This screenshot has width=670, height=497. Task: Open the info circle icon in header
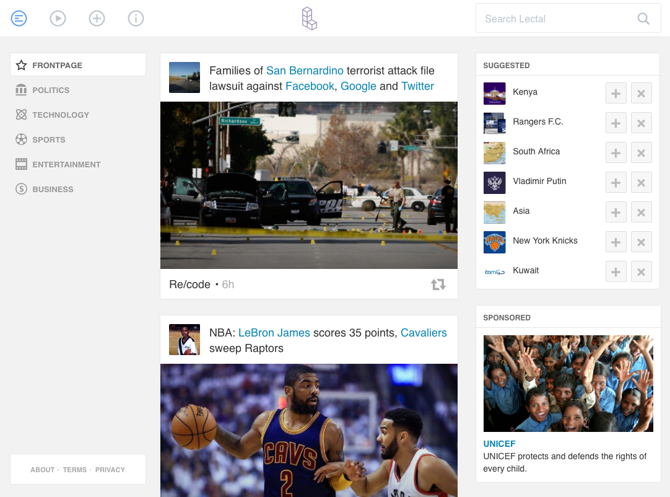click(136, 19)
